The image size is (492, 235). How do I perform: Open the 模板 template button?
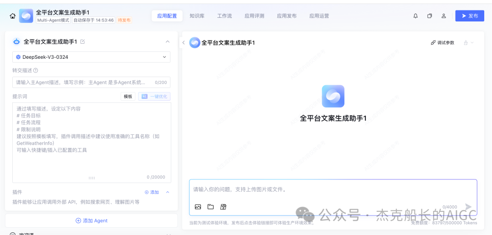[128, 97]
